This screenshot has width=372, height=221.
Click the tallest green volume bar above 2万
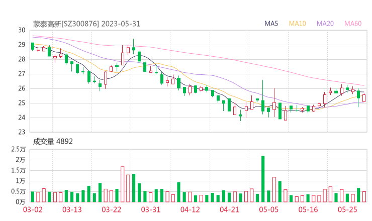click(x=263, y=179)
